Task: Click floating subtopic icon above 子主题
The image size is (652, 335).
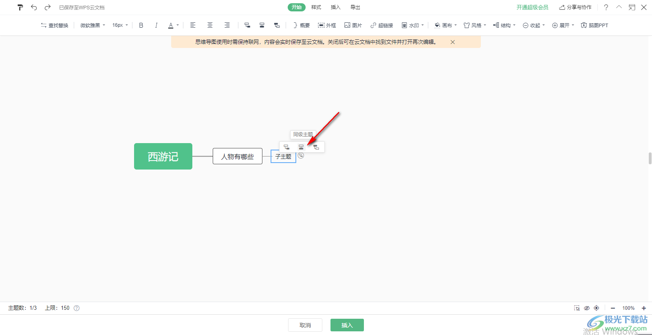Action: 286,147
